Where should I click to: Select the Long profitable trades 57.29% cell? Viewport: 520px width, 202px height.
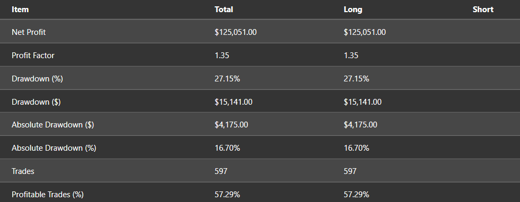pos(357,195)
